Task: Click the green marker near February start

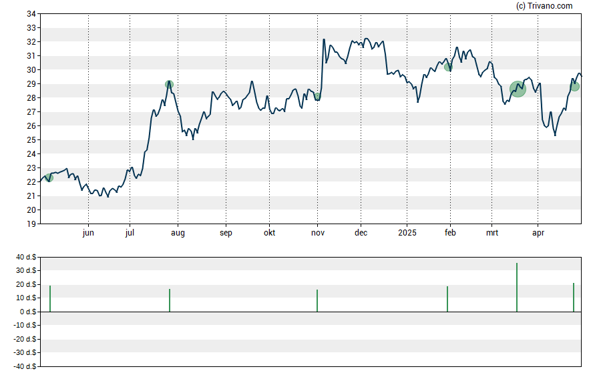Action: (448, 67)
